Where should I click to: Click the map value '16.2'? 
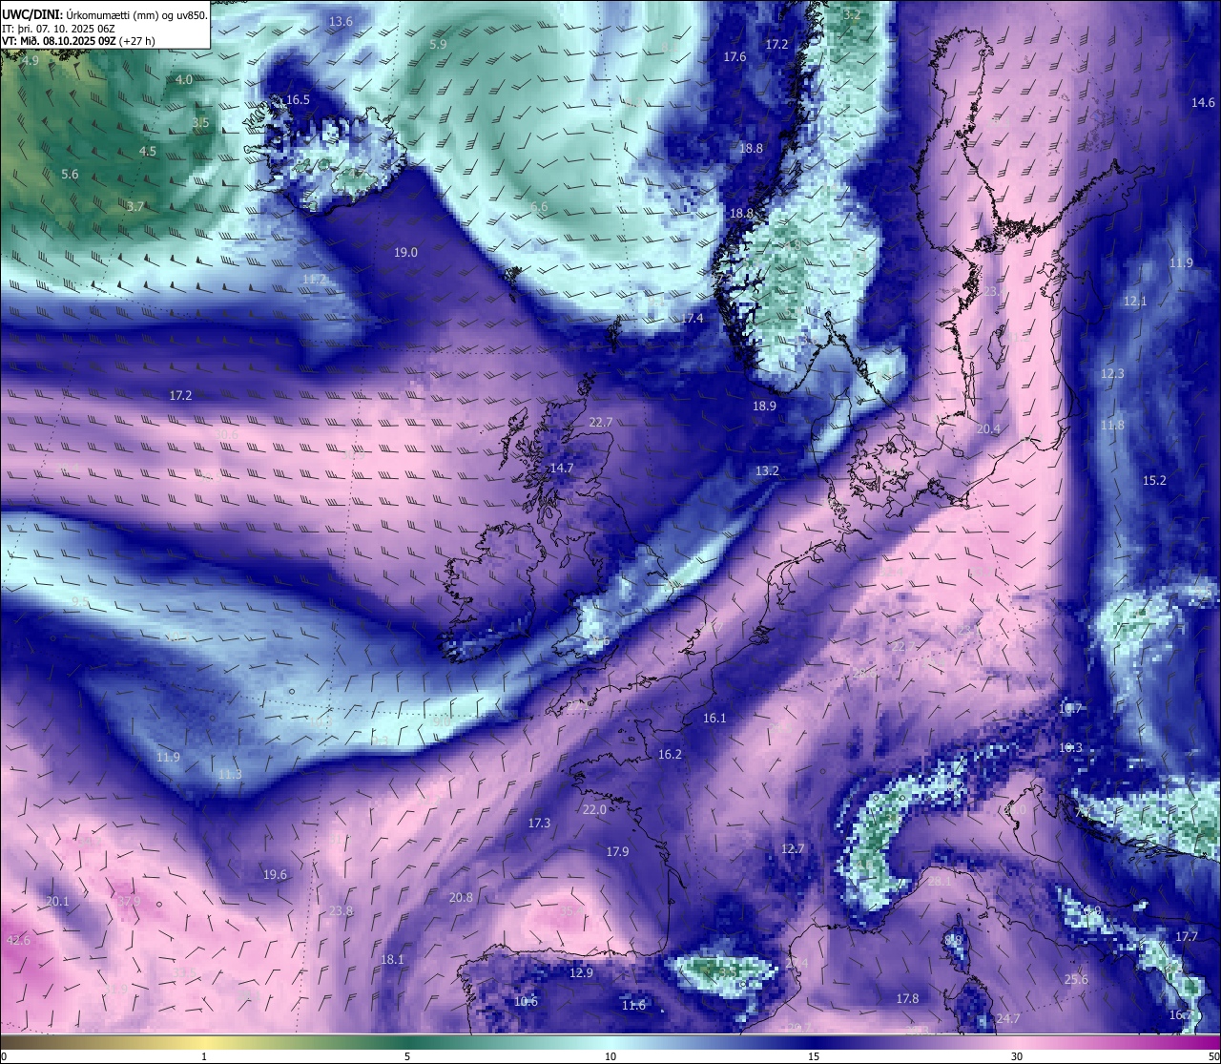tap(670, 754)
